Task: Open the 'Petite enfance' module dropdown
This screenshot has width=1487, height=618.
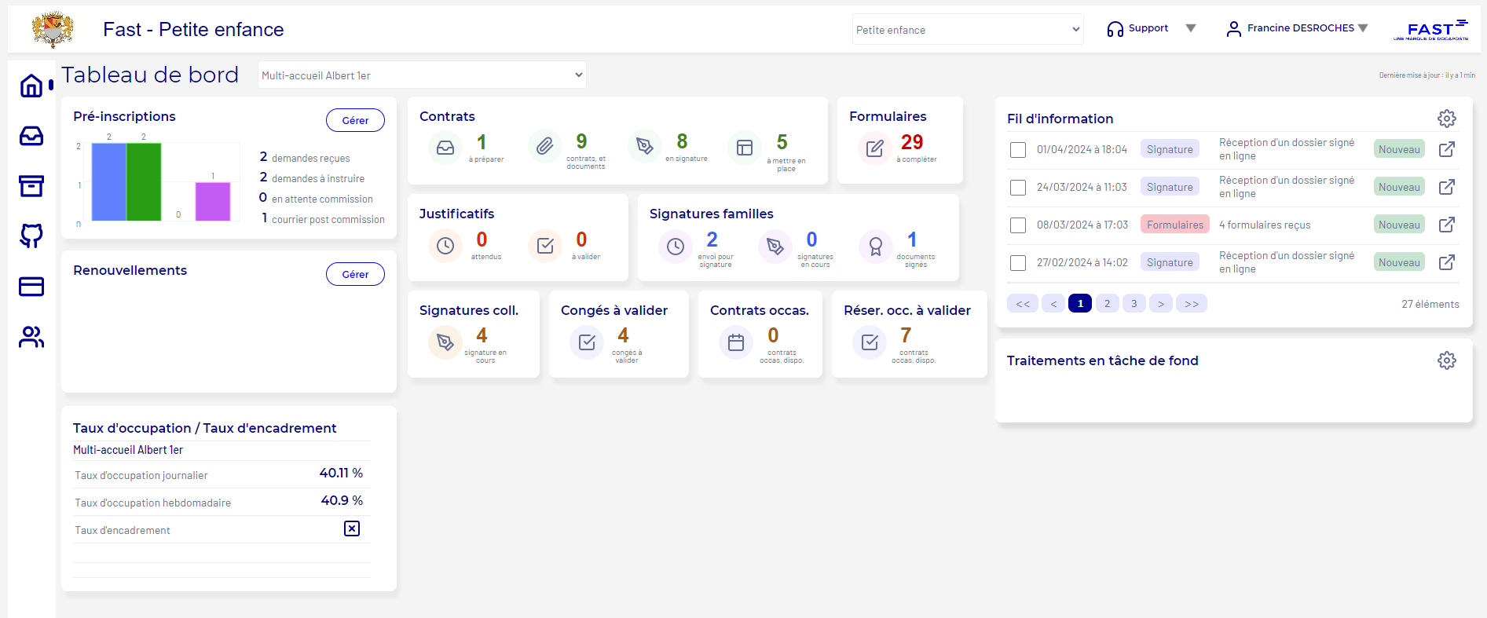Action: (x=968, y=30)
